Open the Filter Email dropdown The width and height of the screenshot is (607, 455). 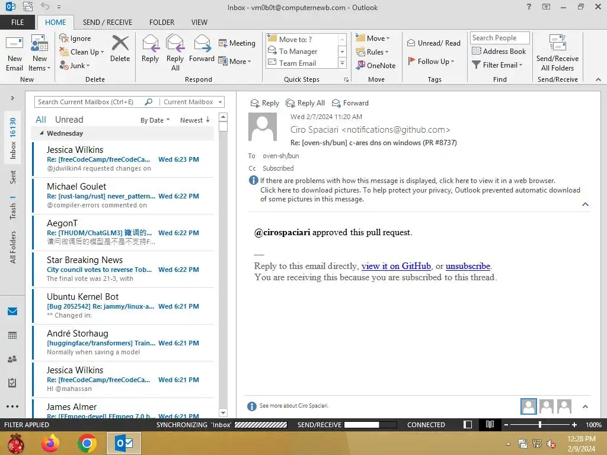pyautogui.click(x=497, y=65)
